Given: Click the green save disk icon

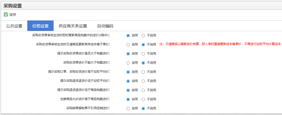Looking at the screenshot, I should pyautogui.click(x=6, y=15).
